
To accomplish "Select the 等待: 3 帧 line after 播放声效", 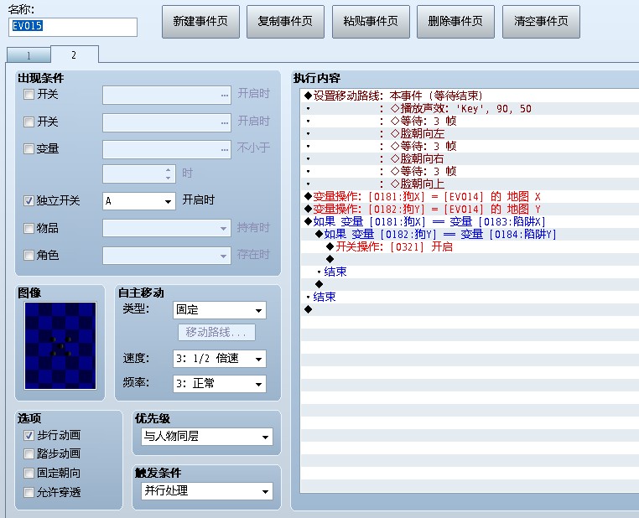I will (x=470, y=121).
